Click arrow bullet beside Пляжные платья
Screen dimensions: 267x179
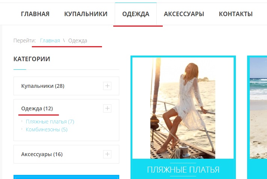pos(22,121)
